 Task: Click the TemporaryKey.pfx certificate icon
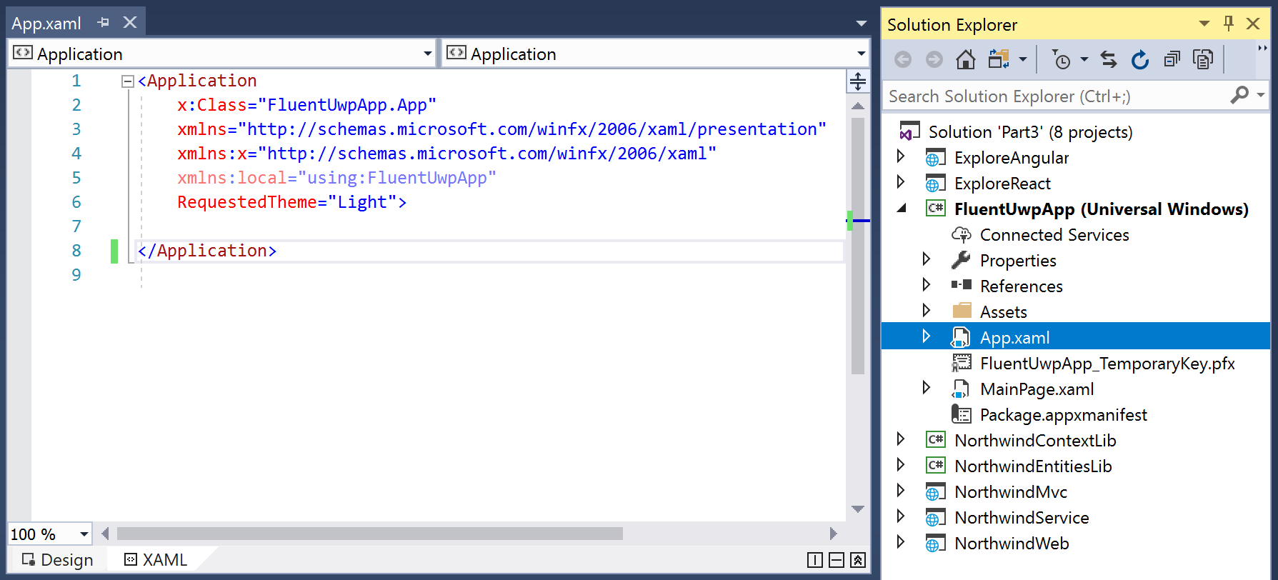click(x=962, y=363)
